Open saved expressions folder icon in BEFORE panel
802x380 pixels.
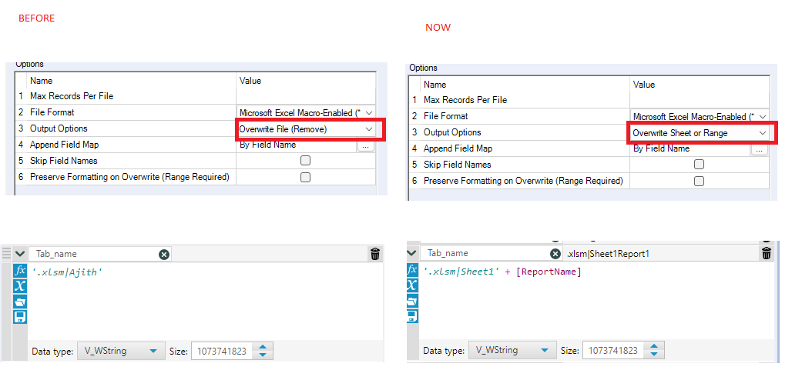tap(21, 301)
